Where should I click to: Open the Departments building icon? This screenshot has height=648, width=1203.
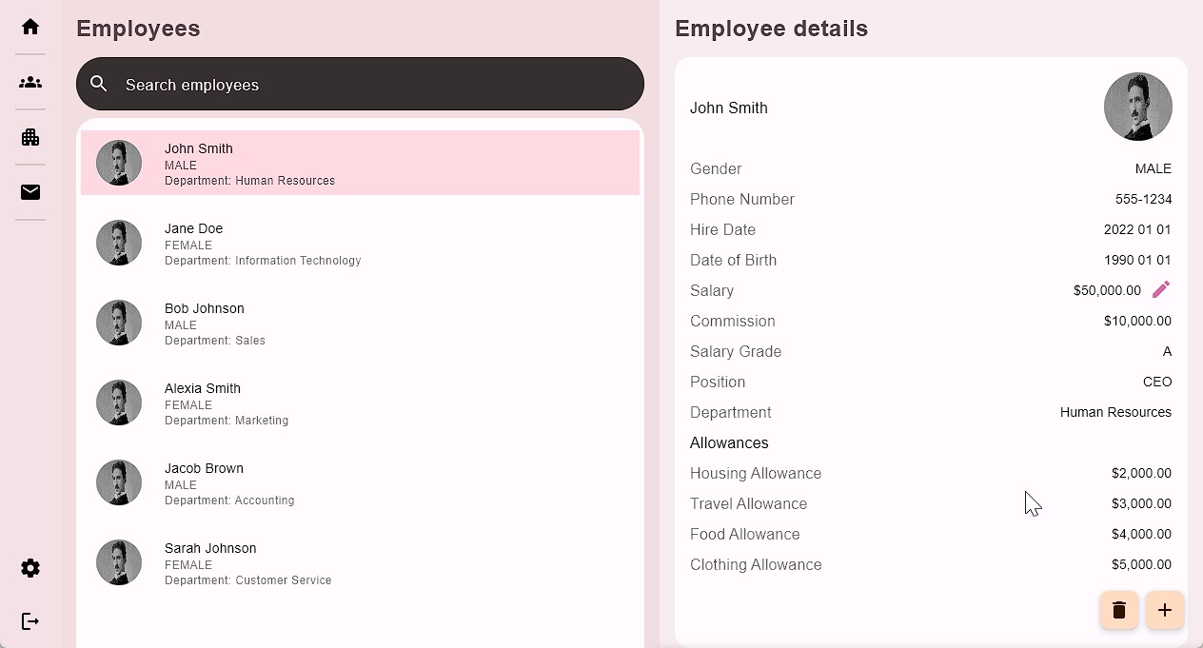[x=30, y=137]
